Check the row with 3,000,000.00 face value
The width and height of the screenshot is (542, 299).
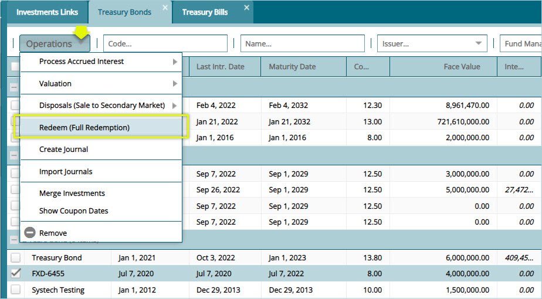point(15,174)
